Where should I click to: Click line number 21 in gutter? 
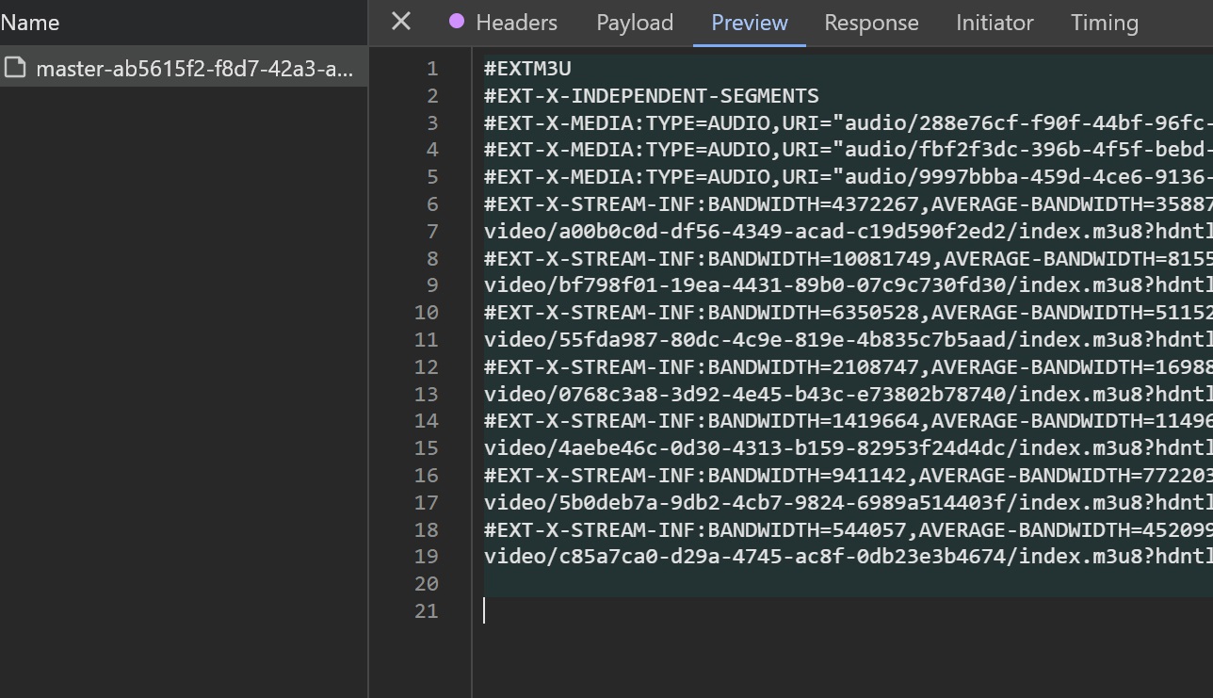(427, 611)
